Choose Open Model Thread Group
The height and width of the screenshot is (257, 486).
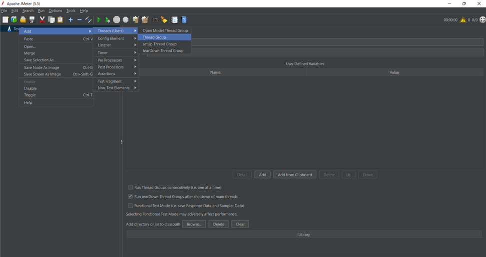coord(165,30)
